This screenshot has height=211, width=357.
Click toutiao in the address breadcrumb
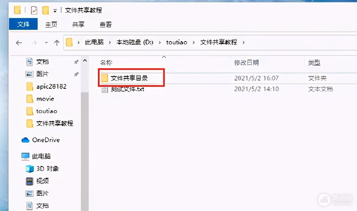177,42
